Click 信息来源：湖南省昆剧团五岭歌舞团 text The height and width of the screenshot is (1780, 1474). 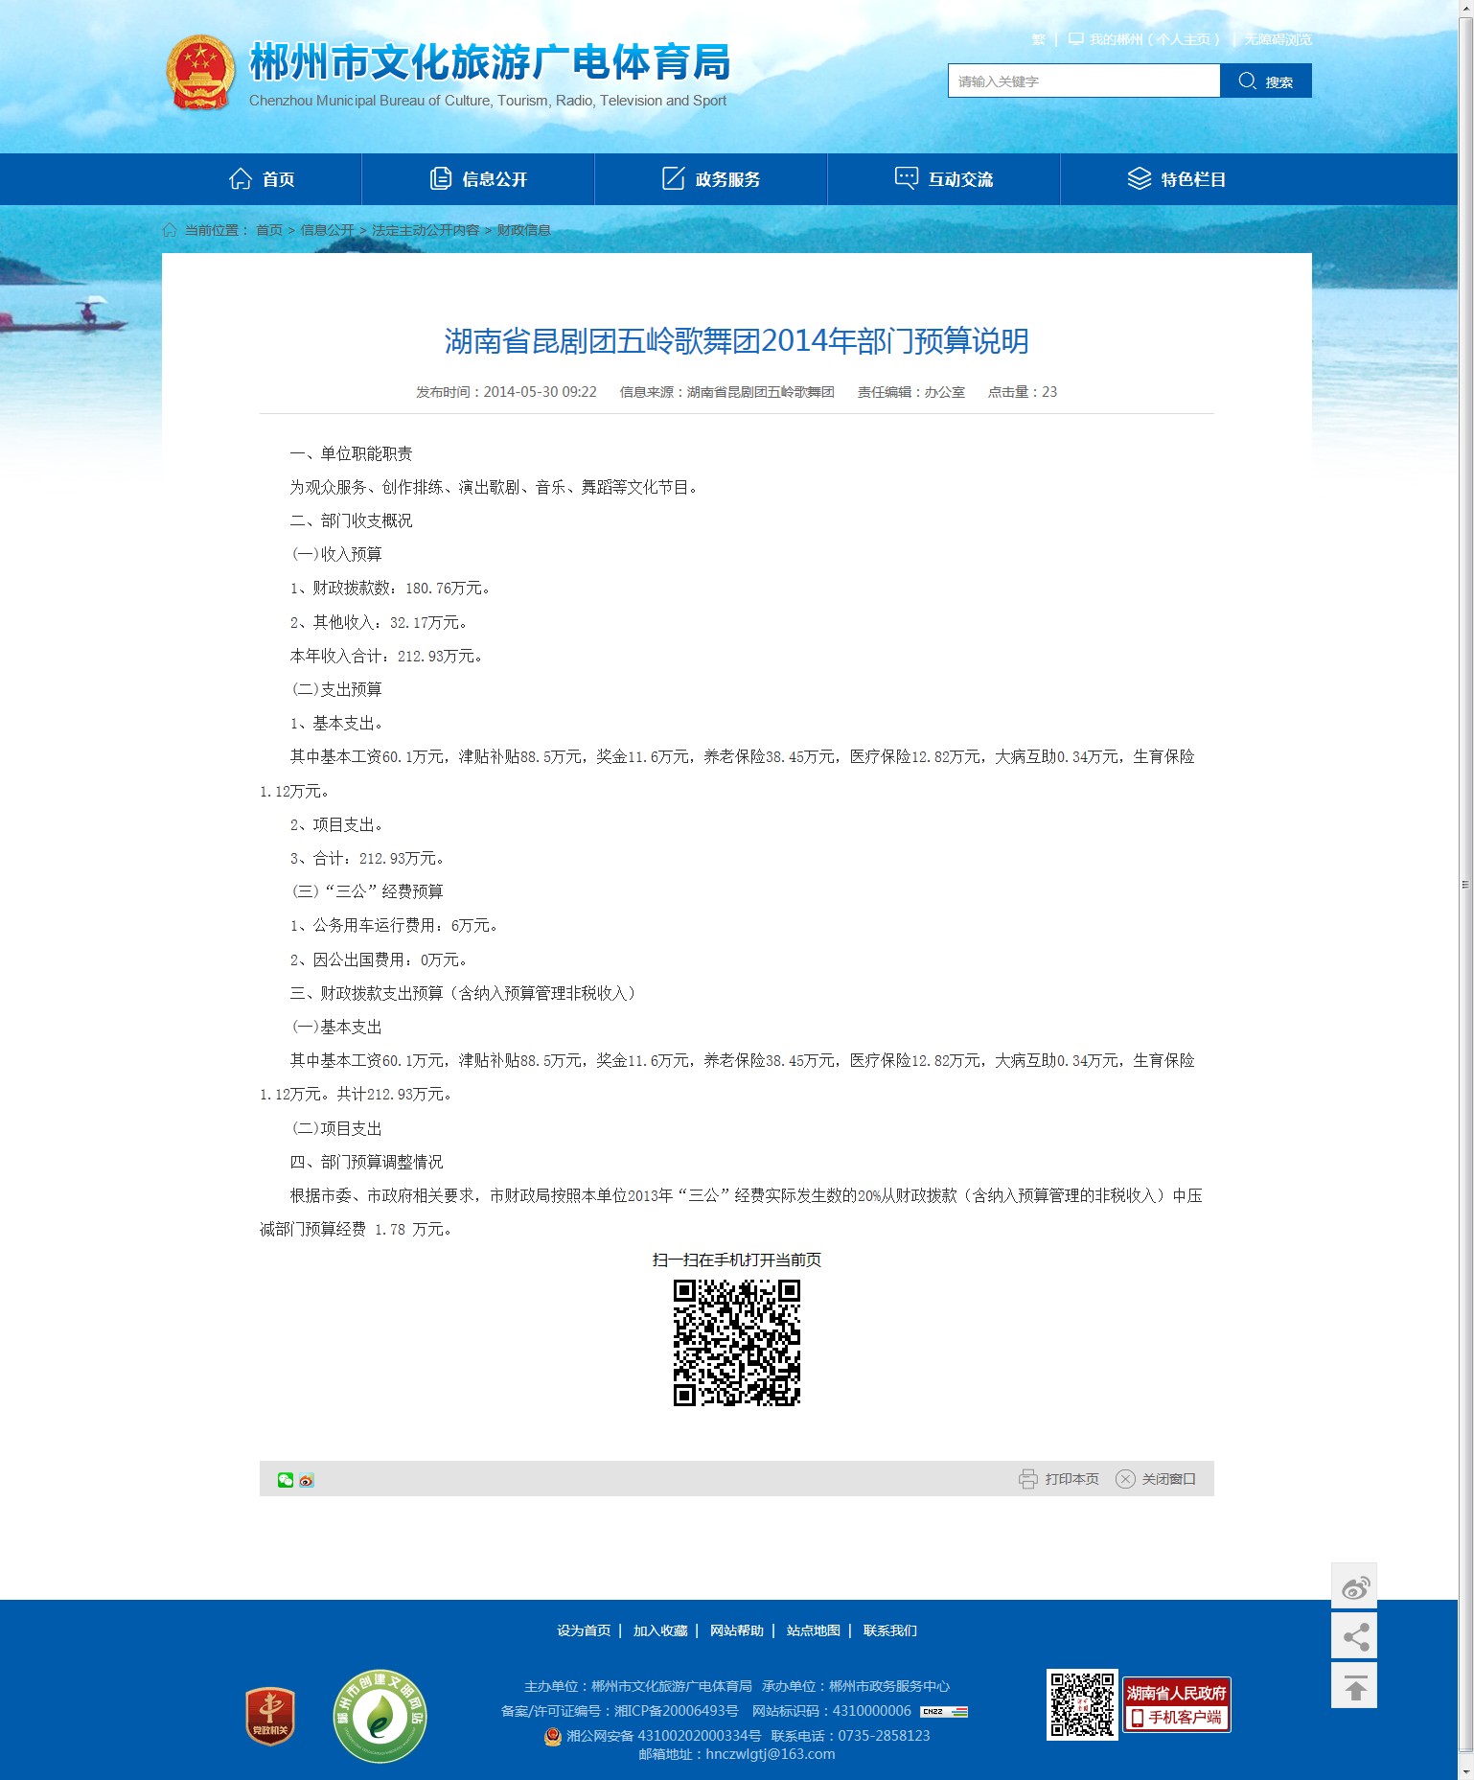727,392
